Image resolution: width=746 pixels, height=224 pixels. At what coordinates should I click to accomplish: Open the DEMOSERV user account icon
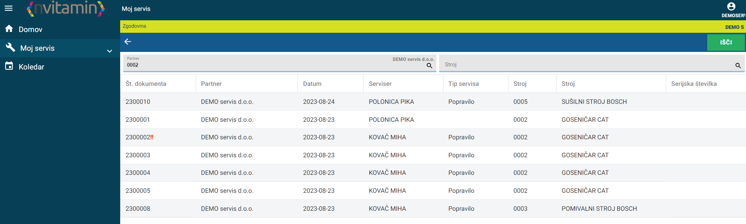pyautogui.click(x=731, y=6)
